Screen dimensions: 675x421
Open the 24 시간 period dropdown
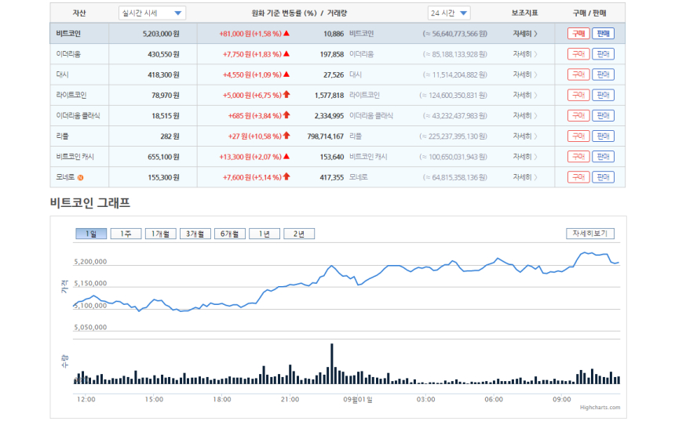coord(449,13)
